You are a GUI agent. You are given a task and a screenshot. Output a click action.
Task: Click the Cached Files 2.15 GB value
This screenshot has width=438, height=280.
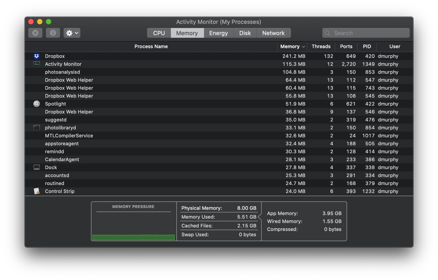click(x=247, y=226)
